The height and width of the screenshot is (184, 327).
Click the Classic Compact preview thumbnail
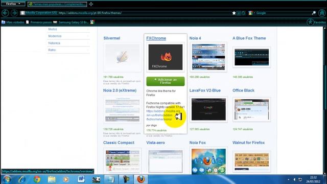point(123,160)
